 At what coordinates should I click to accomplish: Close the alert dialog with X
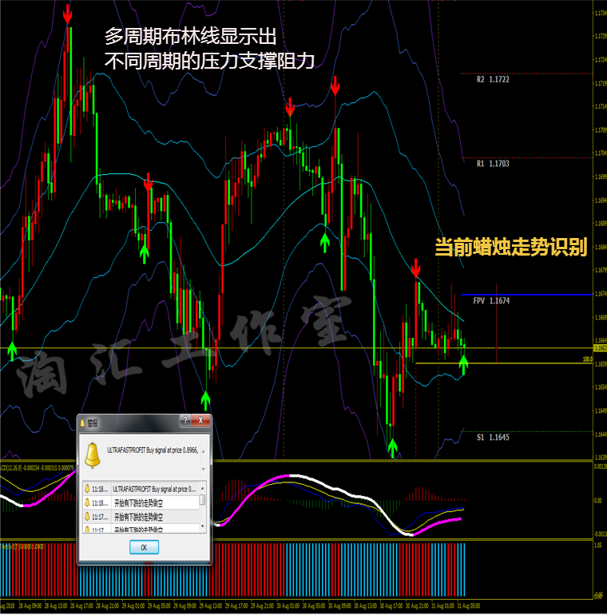pos(200,420)
